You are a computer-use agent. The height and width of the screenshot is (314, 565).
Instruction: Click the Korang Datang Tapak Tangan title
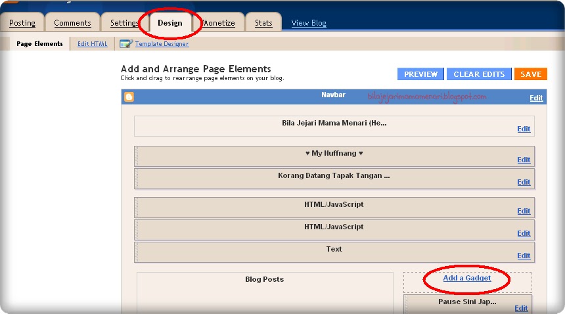pyautogui.click(x=334, y=176)
